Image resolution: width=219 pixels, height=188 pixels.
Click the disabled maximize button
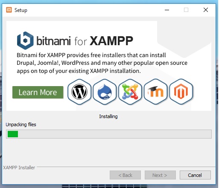[x=186, y=10]
